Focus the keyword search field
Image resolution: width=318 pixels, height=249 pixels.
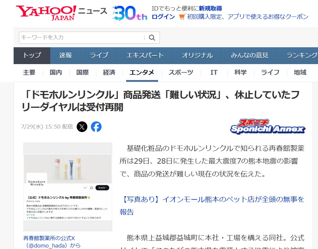pyautogui.click(x=82, y=38)
